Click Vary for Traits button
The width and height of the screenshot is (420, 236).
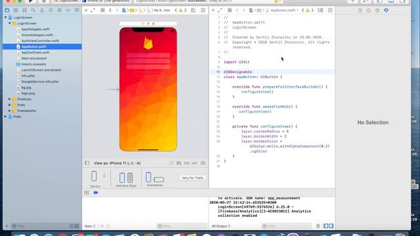point(192,178)
